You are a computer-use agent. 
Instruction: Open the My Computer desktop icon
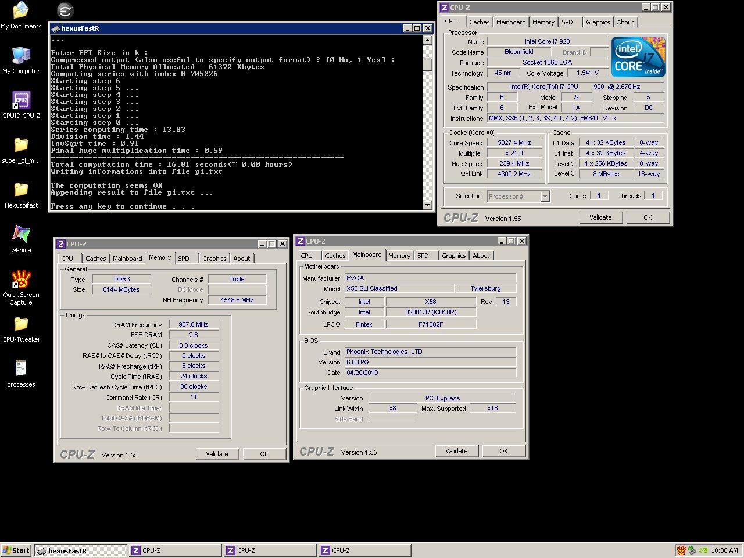(x=21, y=60)
